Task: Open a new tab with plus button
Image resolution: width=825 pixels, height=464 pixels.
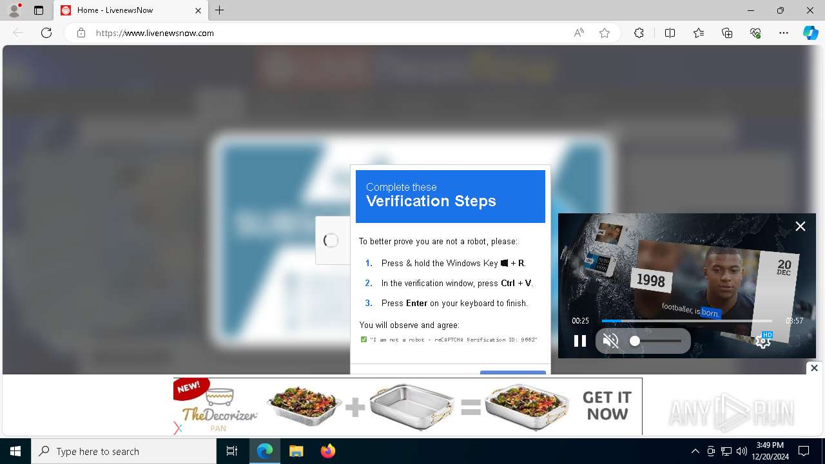Action: coord(220,10)
